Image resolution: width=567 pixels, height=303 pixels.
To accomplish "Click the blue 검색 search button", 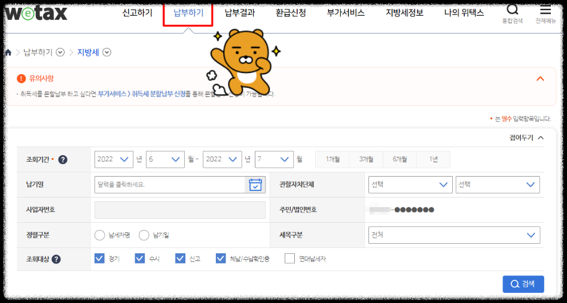I will point(523,284).
